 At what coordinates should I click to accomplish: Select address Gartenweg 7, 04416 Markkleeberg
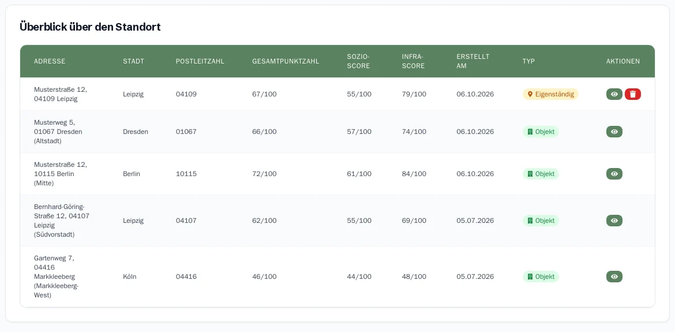coord(57,277)
